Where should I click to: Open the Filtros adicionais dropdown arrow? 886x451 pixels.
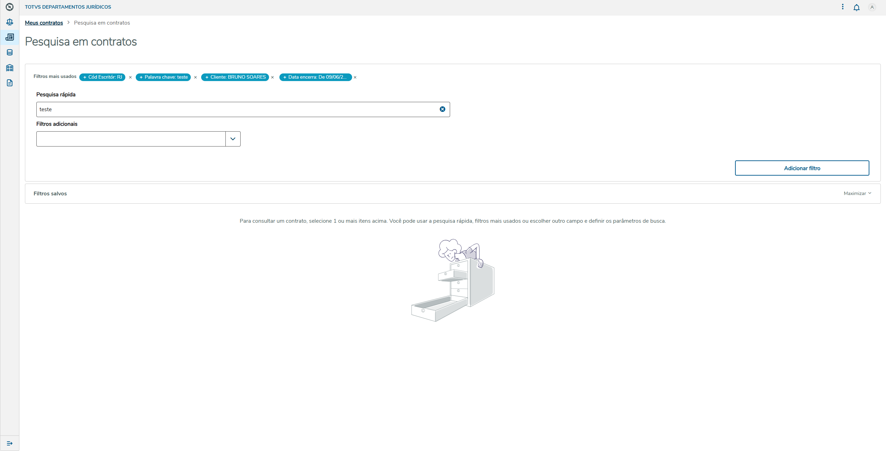coord(233,139)
